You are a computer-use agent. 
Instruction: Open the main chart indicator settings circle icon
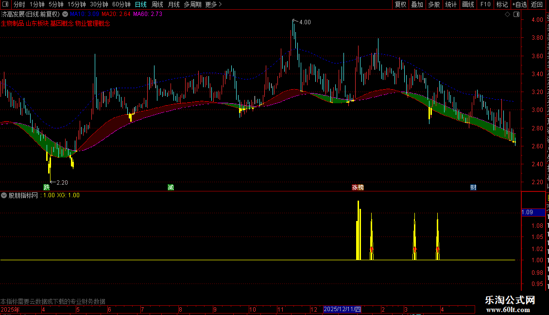(65, 14)
